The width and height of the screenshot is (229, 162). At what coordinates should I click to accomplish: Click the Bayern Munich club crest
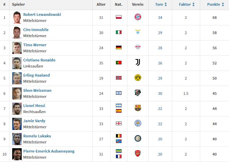(x=138, y=17)
